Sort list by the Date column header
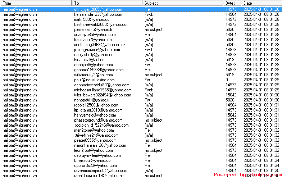Viewport: 282px width, 177px height. click(262, 3)
